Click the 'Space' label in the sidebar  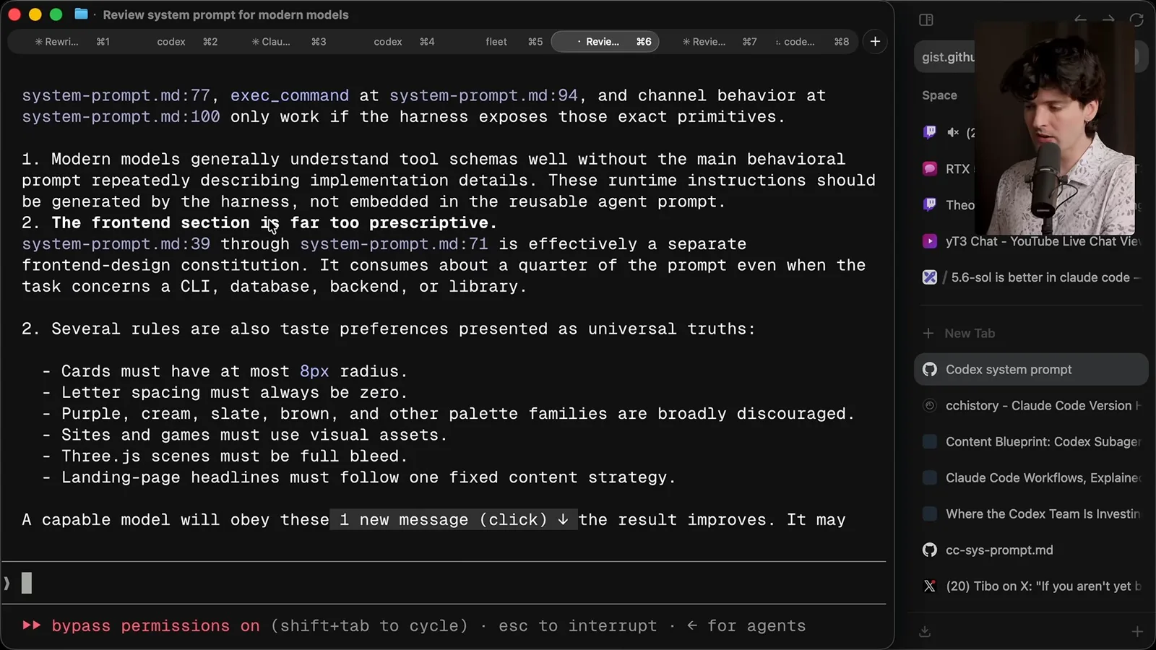pyautogui.click(x=939, y=95)
